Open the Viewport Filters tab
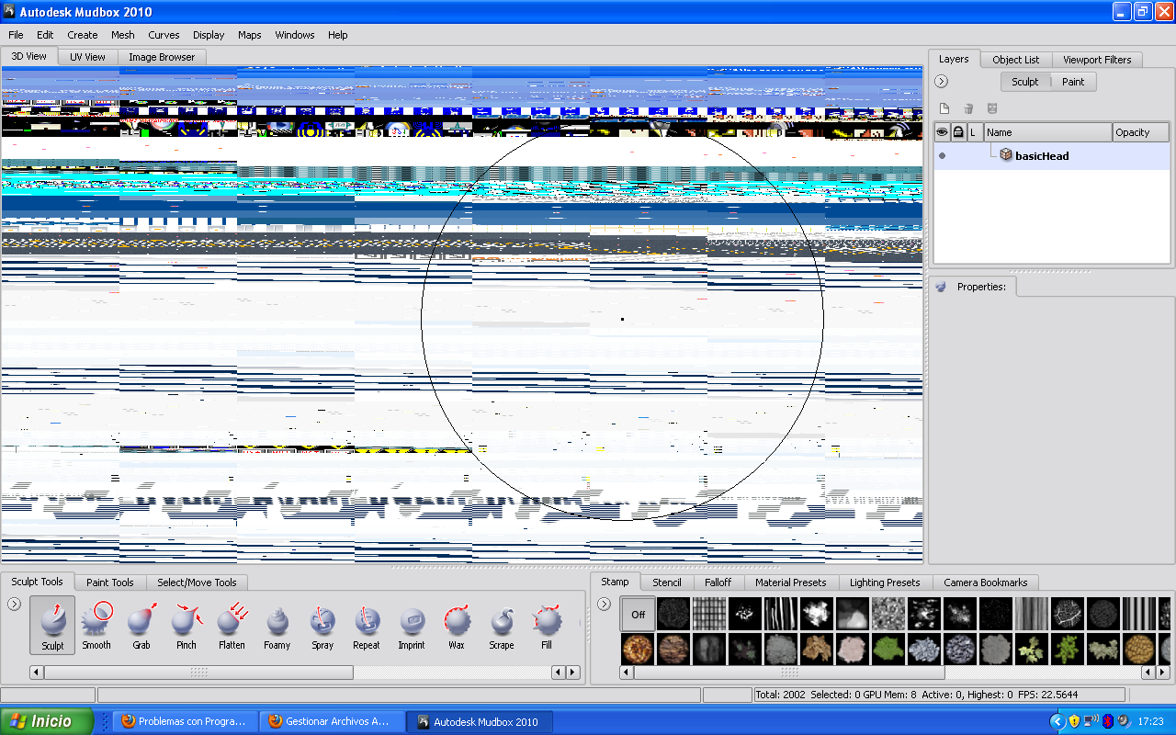The image size is (1176, 735). (1097, 60)
